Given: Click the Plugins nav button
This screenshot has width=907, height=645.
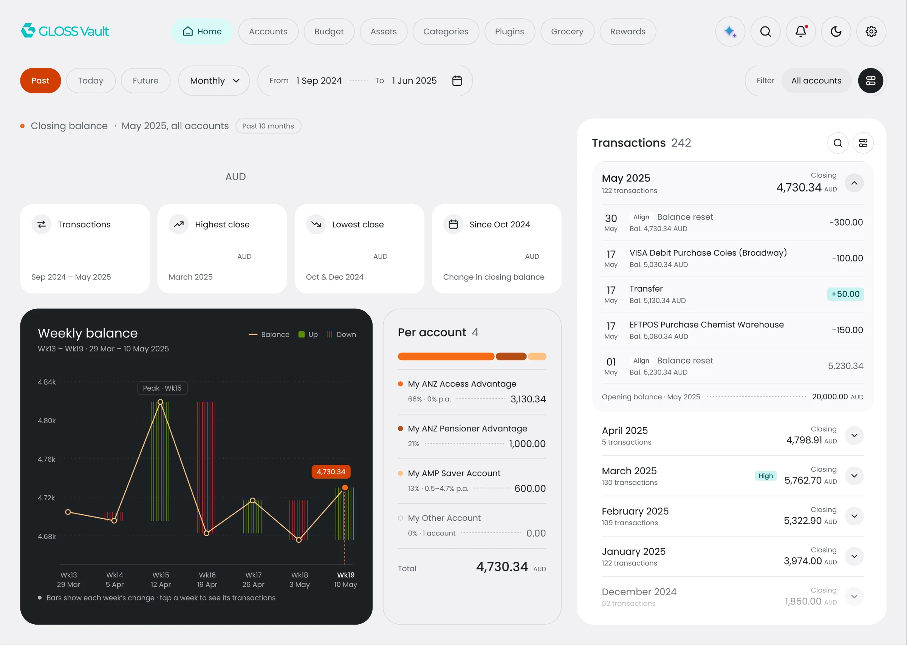Looking at the screenshot, I should 509,31.
